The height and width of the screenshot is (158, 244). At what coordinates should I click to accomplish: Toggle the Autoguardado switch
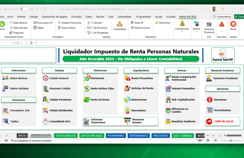coord(23,9)
